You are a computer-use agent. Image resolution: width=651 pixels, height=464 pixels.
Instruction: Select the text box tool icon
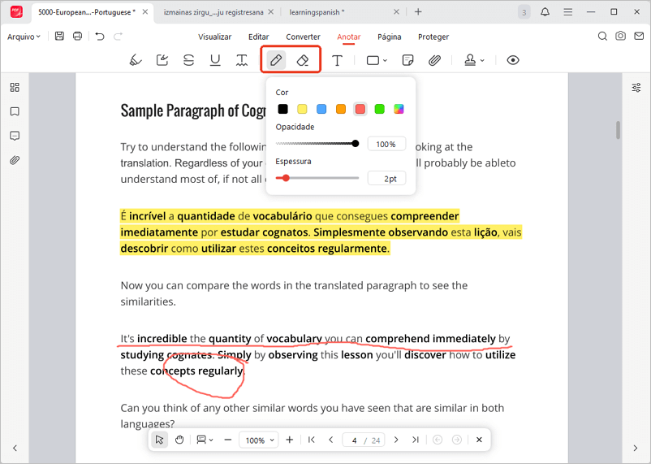coord(338,61)
